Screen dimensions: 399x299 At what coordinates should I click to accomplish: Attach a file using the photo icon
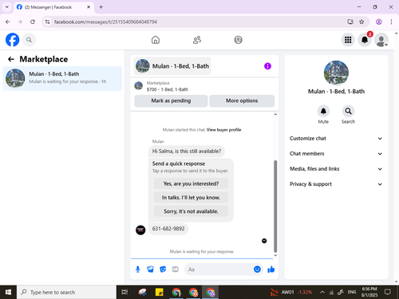150,269
